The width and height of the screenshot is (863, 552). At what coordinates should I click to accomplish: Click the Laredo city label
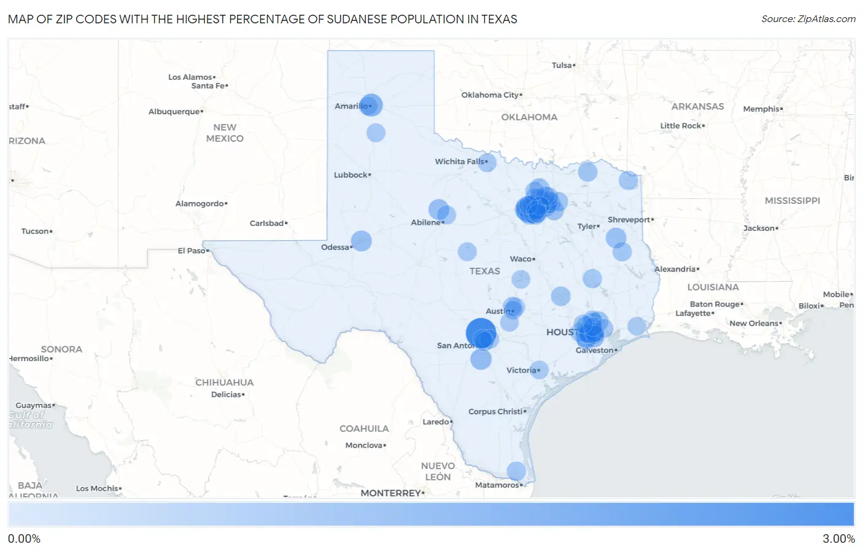436,422
